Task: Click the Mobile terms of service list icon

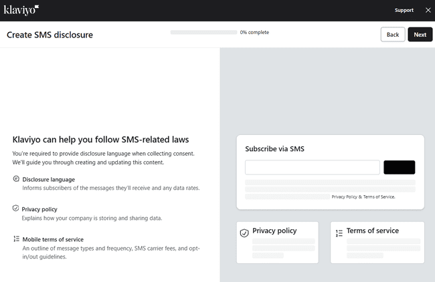Action: 16,239
